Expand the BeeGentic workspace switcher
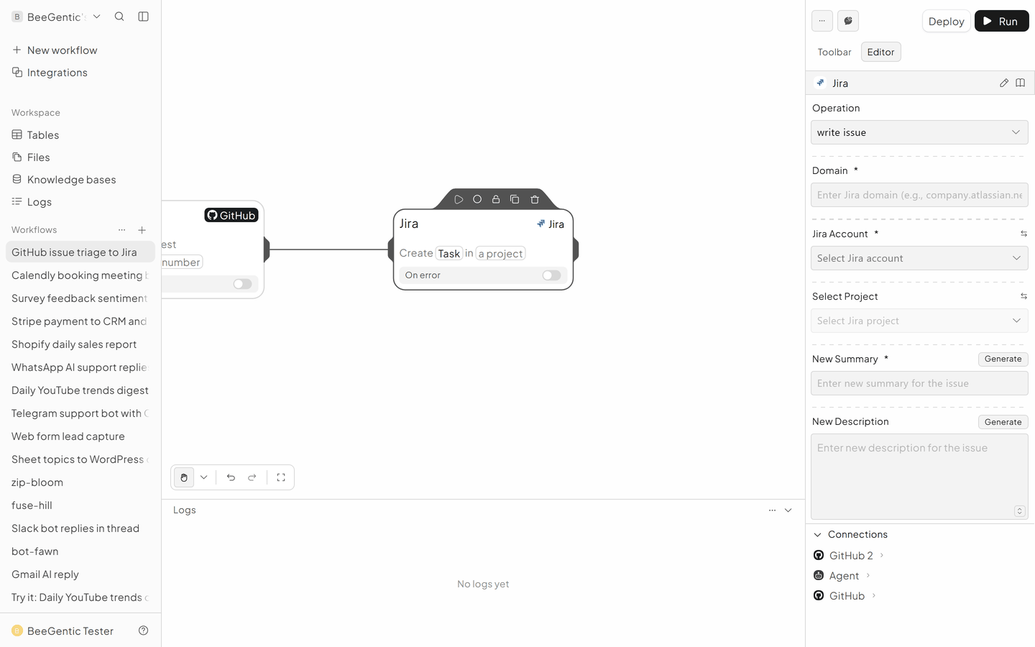The height and width of the screenshot is (647, 1035). [x=57, y=17]
